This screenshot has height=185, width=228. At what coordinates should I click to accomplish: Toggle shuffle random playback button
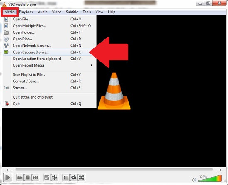coord(82,178)
